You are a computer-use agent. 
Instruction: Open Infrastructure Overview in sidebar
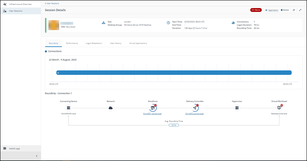tap(20, 3)
